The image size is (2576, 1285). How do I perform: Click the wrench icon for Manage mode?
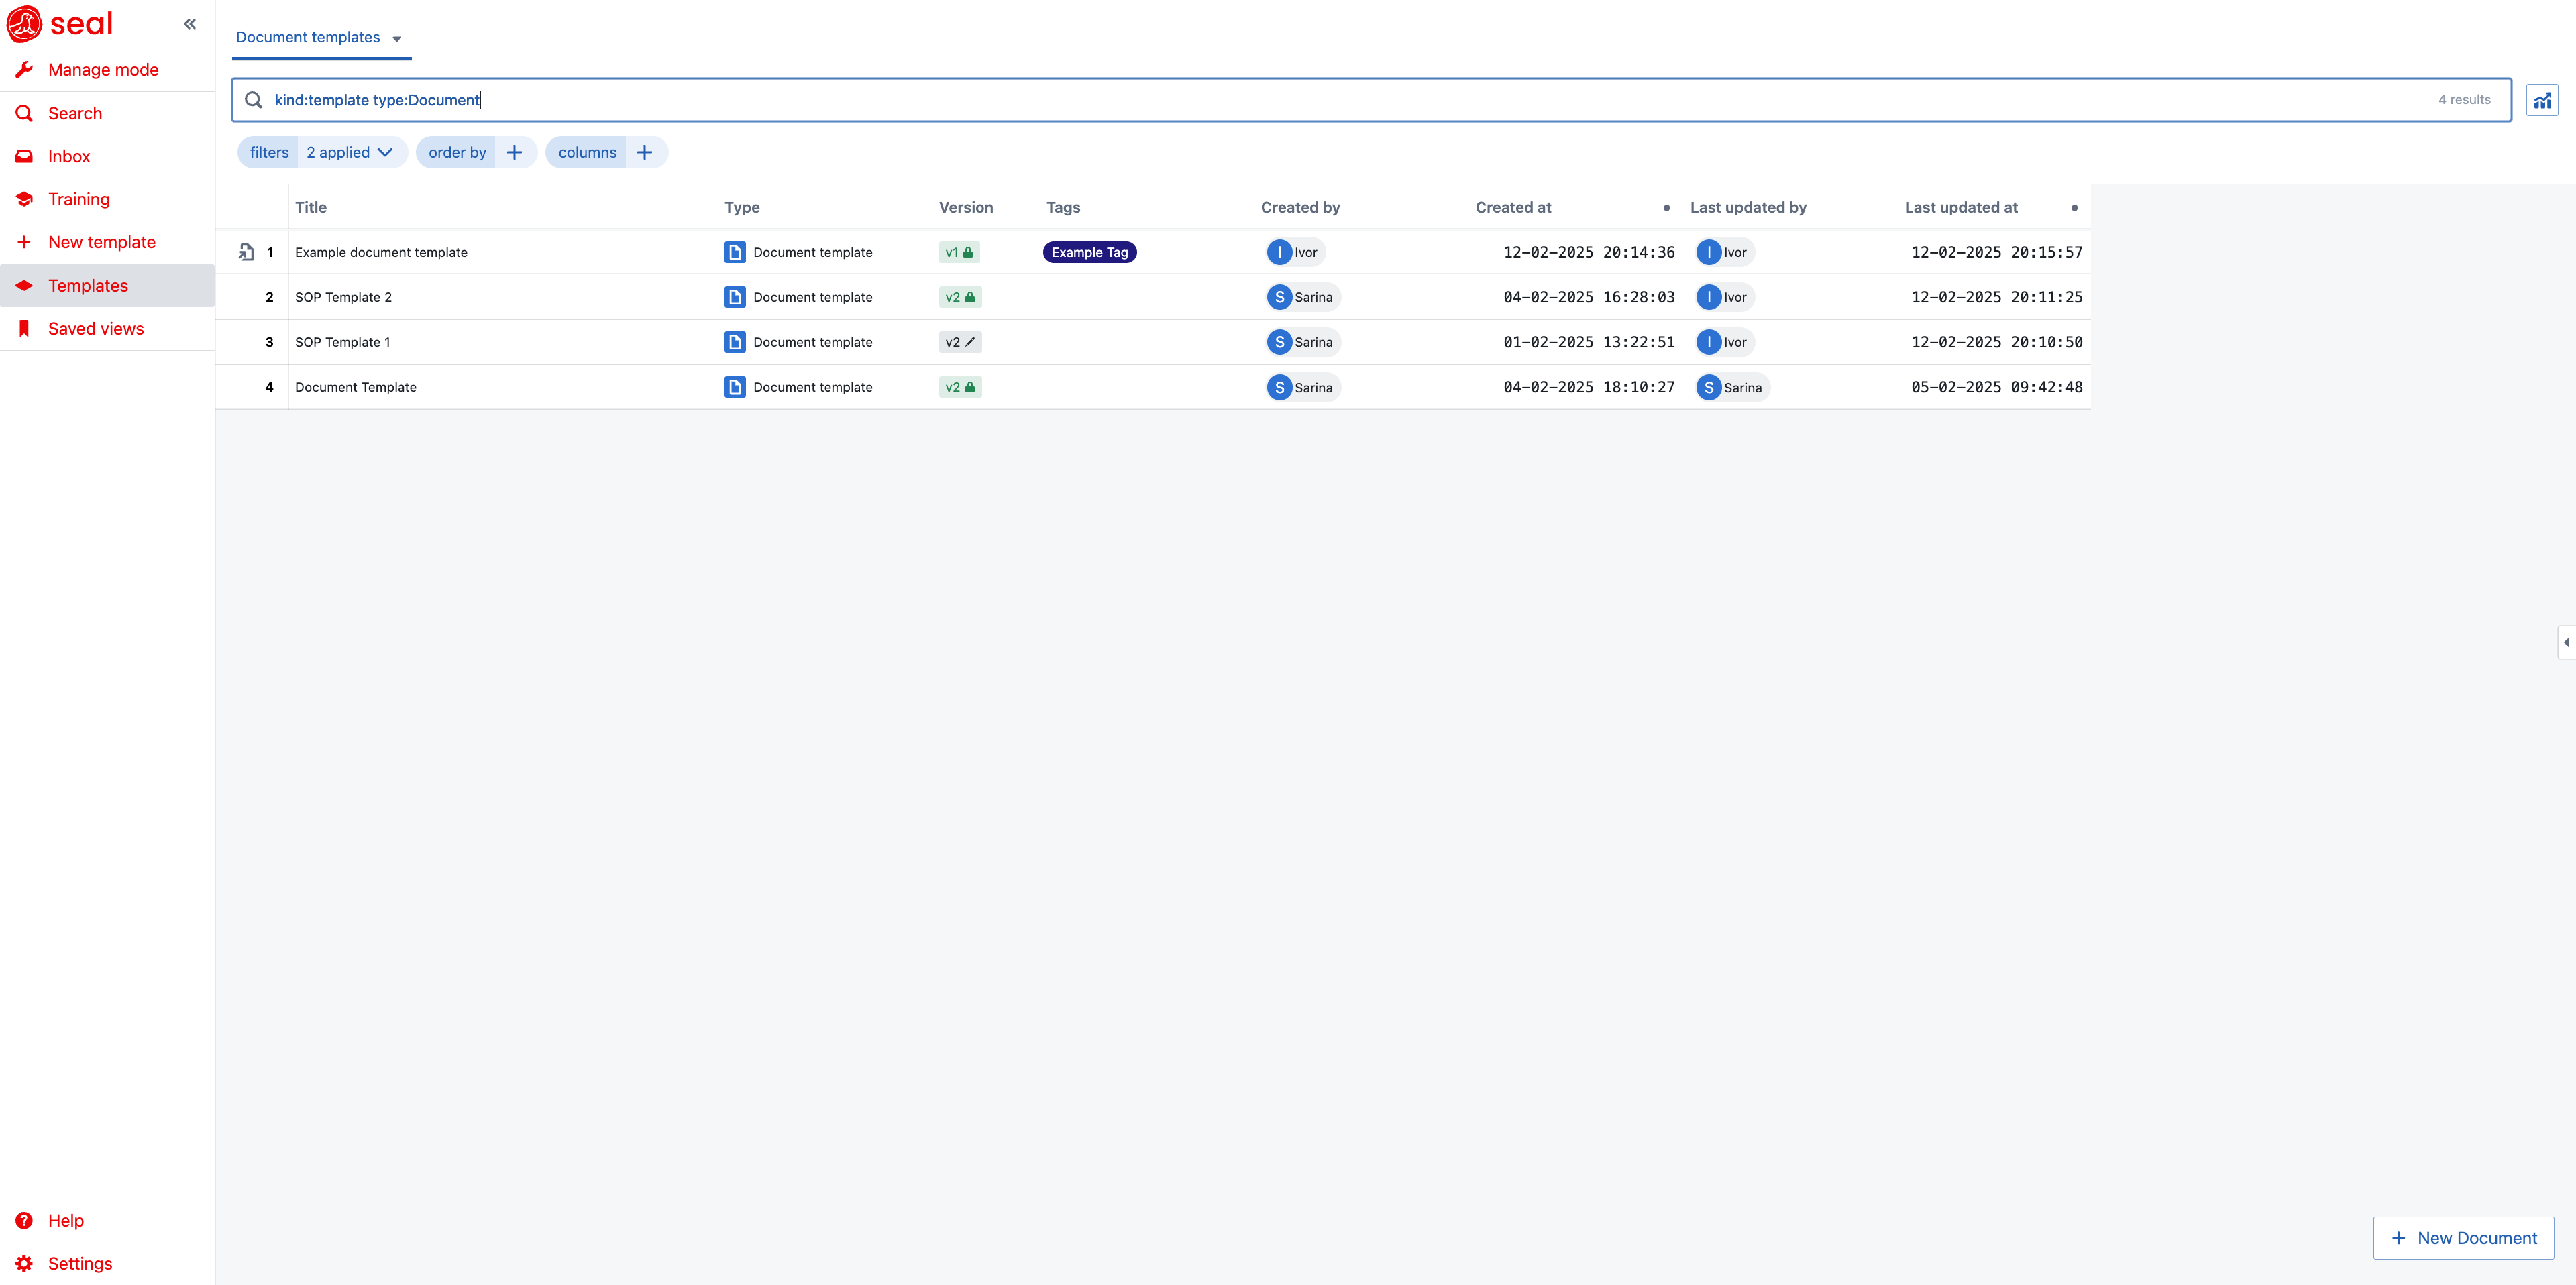pos(24,70)
